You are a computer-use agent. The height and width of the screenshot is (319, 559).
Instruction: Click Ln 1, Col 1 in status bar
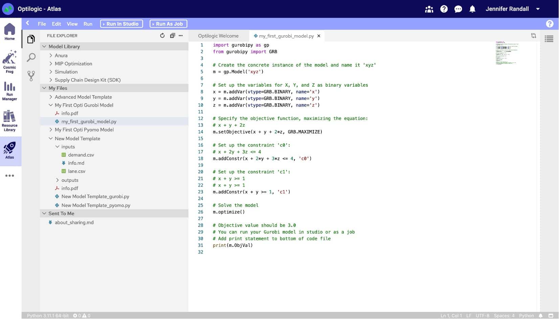click(x=451, y=316)
